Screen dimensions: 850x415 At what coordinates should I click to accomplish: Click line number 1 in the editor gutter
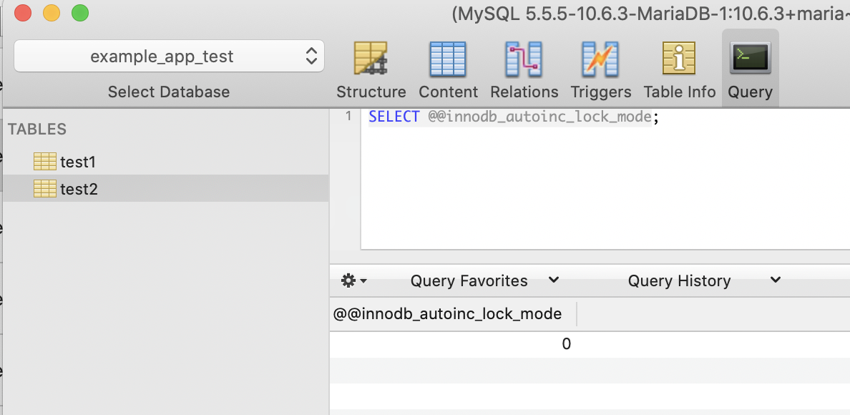click(348, 116)
